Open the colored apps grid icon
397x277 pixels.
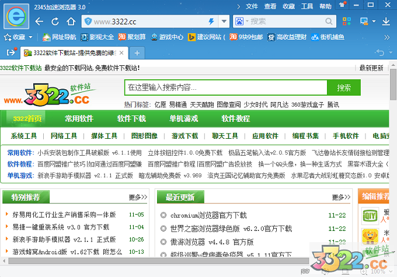[x=347, y=21]
